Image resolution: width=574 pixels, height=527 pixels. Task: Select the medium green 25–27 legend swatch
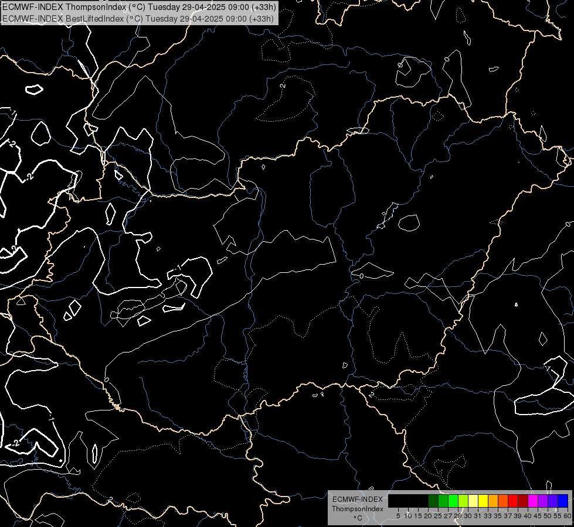[x=443, y=501]
